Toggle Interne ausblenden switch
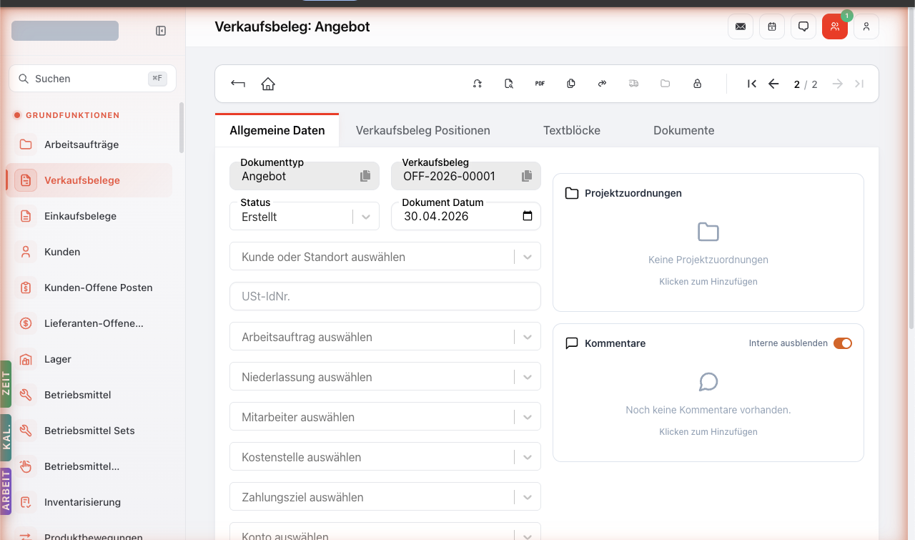 coord(843,343)
